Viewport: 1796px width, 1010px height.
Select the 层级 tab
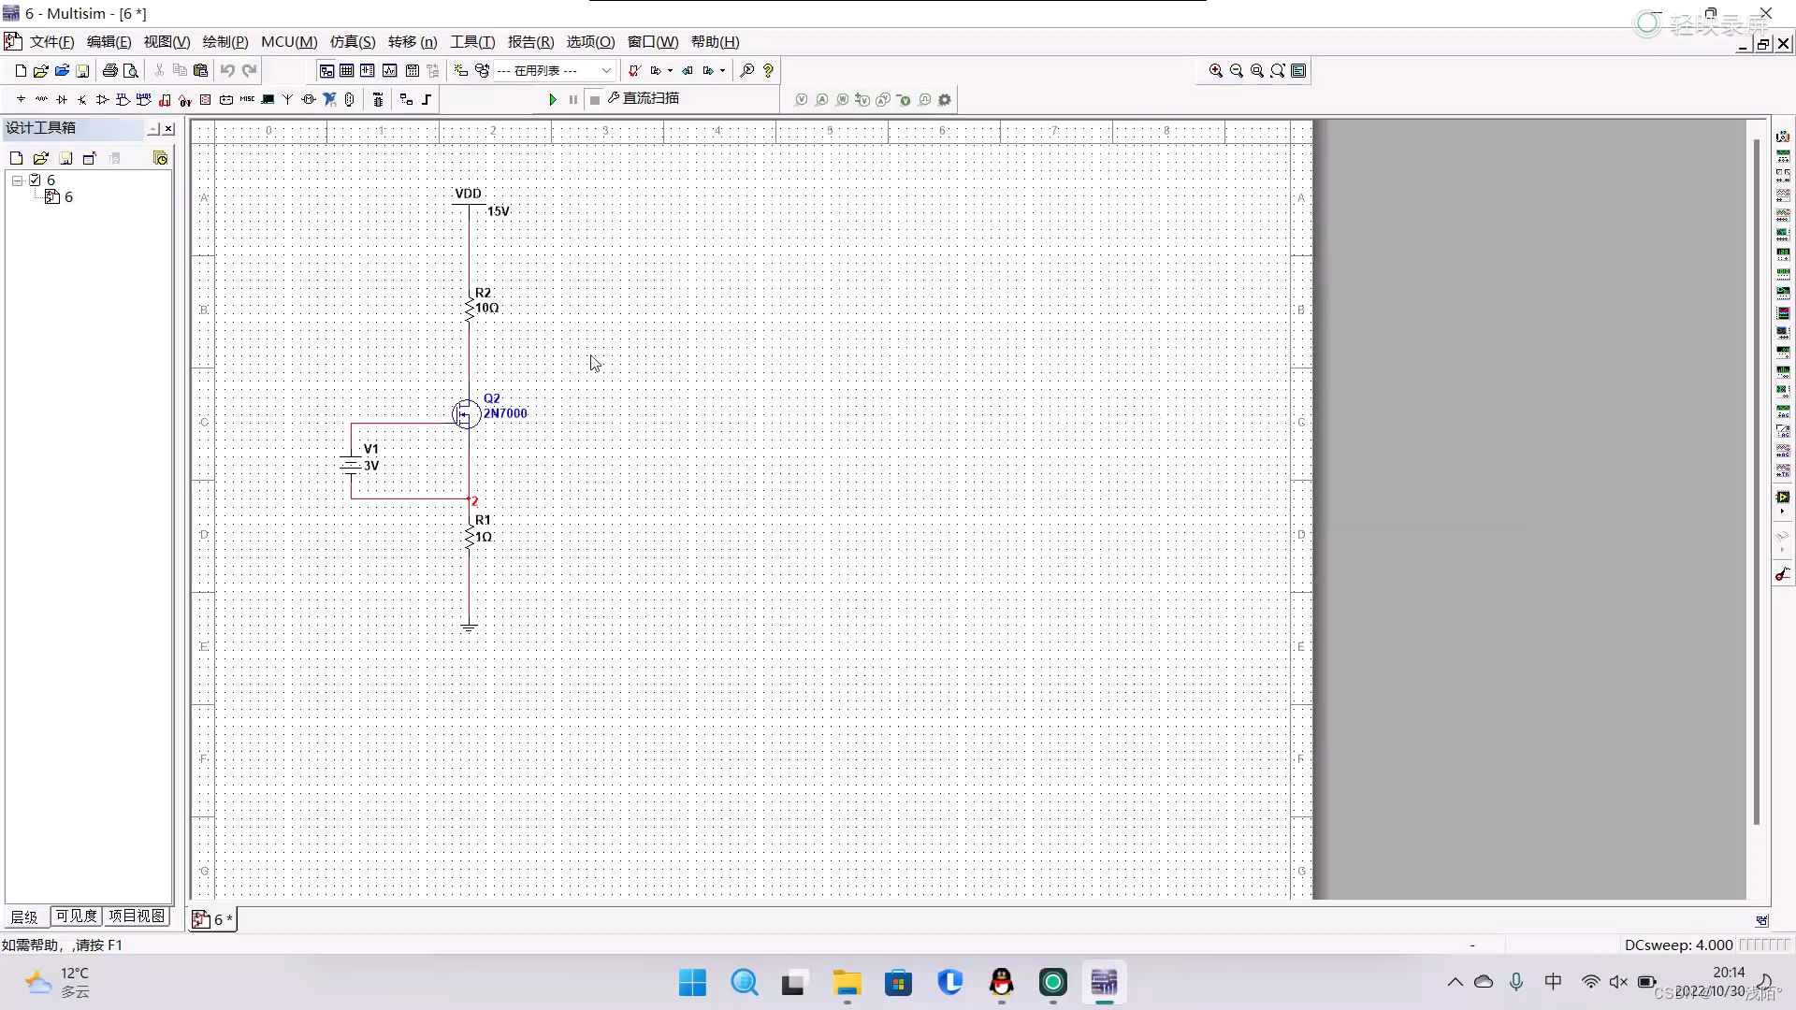(24, 916)
